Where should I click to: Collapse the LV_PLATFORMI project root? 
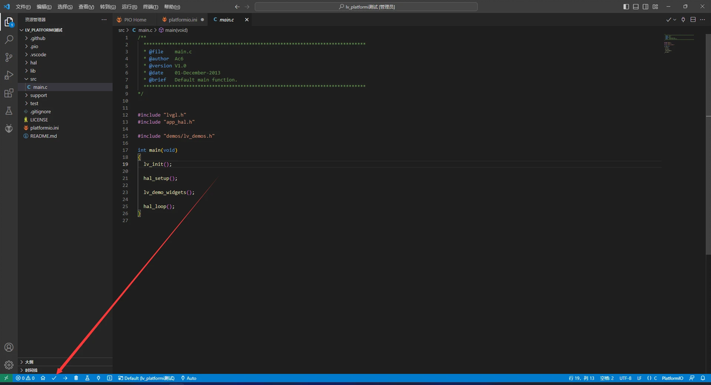tap(65, 30)
